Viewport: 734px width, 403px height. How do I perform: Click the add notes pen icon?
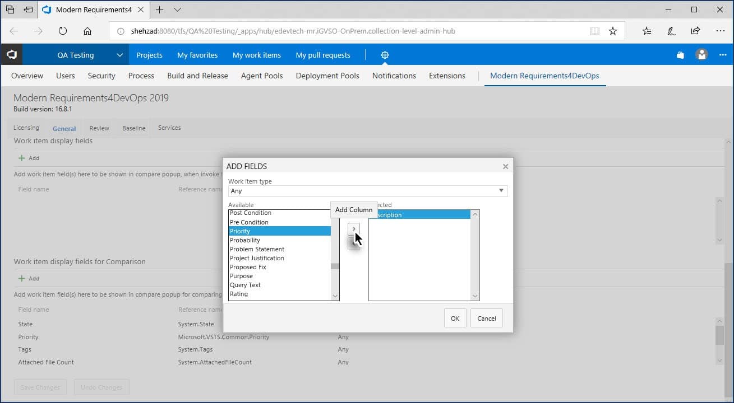671,31
